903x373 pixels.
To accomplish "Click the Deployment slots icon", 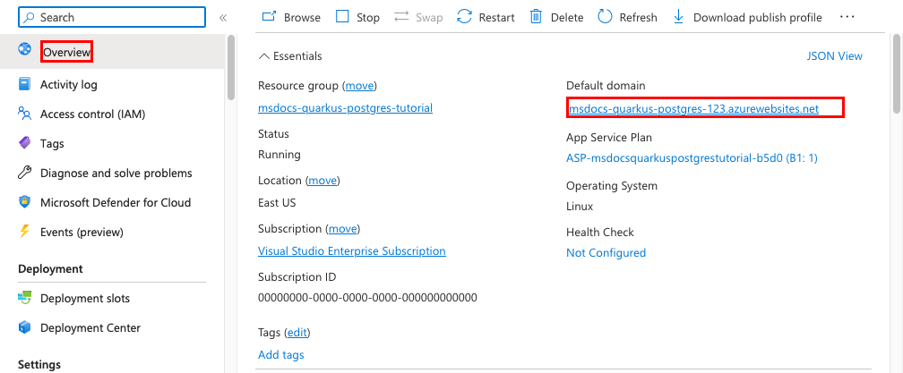I will (24, 298).
